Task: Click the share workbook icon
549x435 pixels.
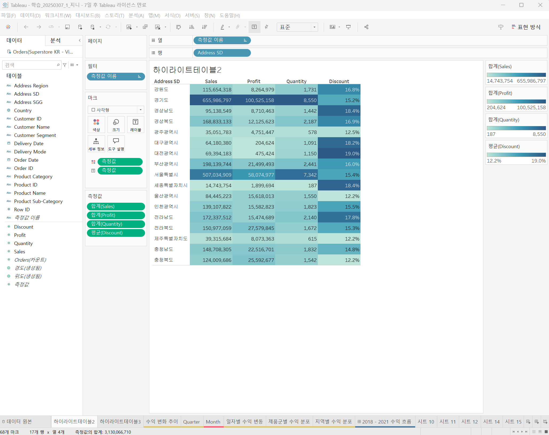Action: coord(366,27)
